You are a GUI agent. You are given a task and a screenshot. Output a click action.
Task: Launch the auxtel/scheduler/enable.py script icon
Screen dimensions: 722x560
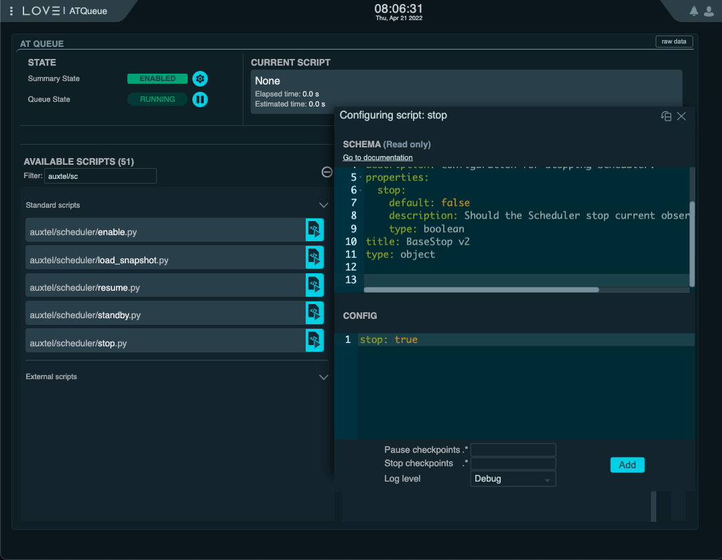pyautogui.click(x=314, y=230)
